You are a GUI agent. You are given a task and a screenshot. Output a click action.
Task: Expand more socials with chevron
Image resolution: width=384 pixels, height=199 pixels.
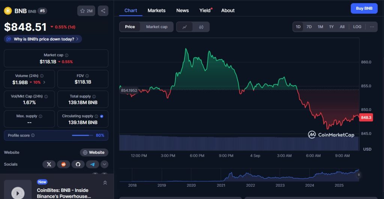pyautogui.click(x=104, y=164)
